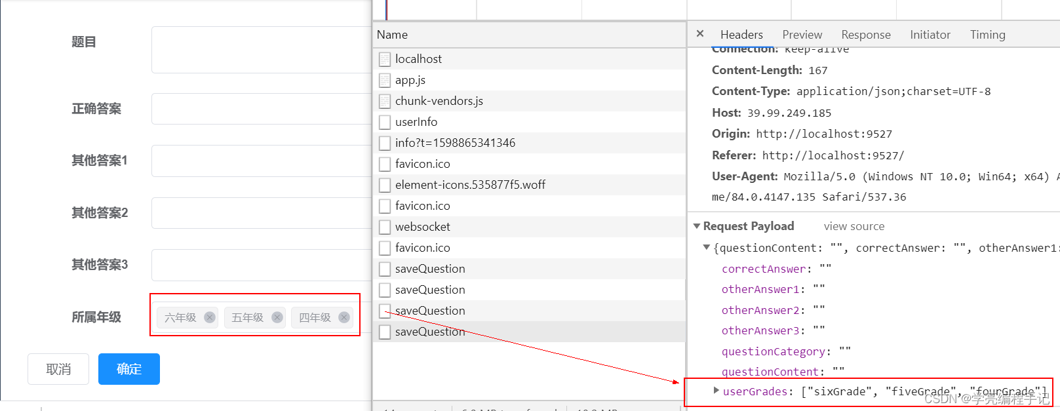Open the Timing tab
This screenshot has height=411, width=1060.
pyautogui.click(x=988, y=35)
